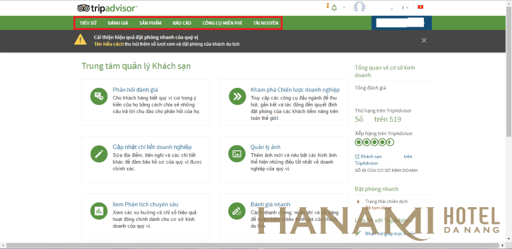Image resolution: width=512 pixels, height=249 pixels.
Task: Open the Đánh giá nhanh link
Action: pyautogui.click(x=271, y=204)
